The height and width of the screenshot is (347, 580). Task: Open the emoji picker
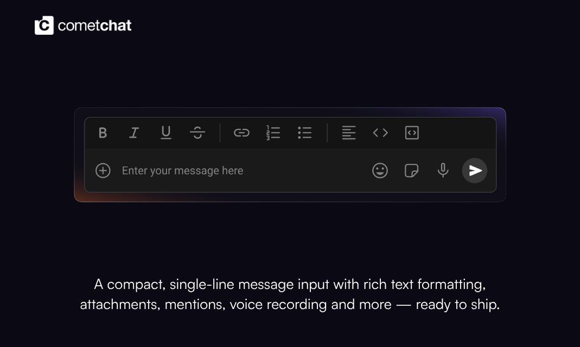pos(380,170)
